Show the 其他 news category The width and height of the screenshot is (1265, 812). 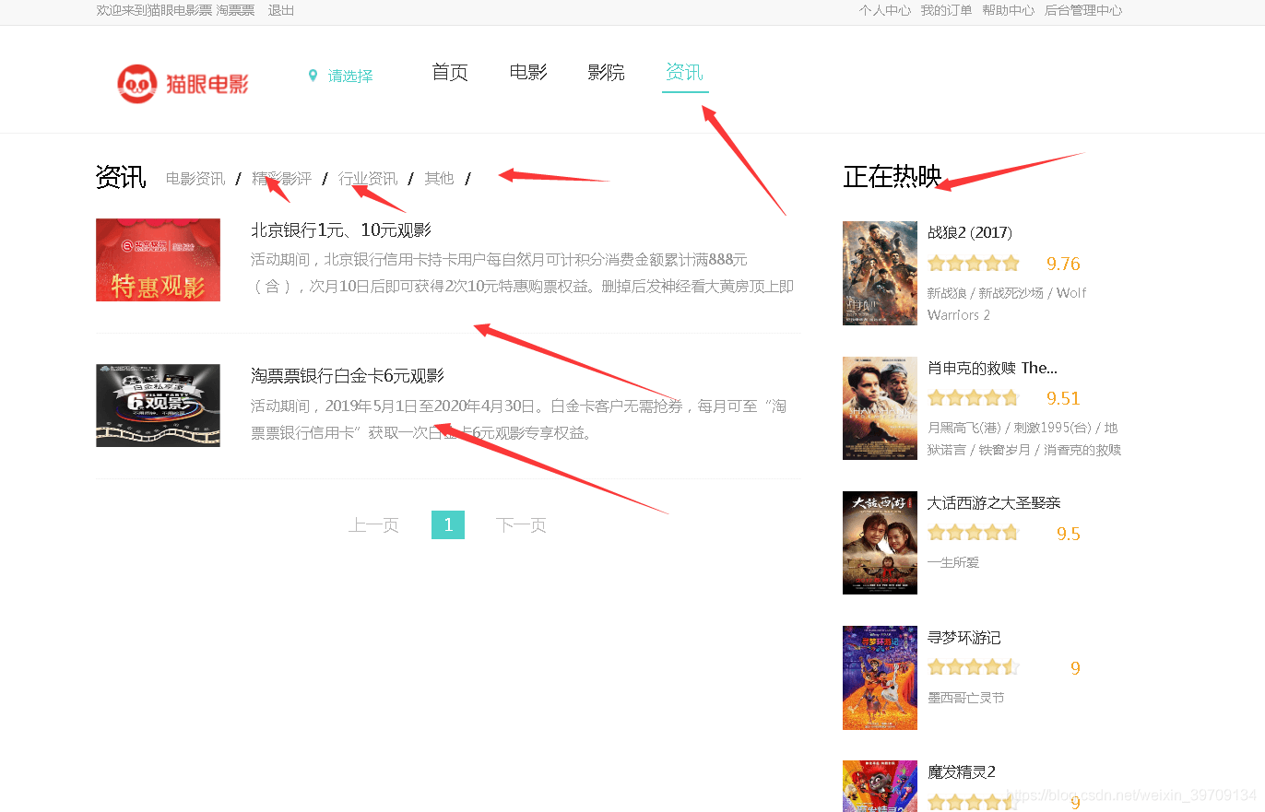click(x=439, y=179)
